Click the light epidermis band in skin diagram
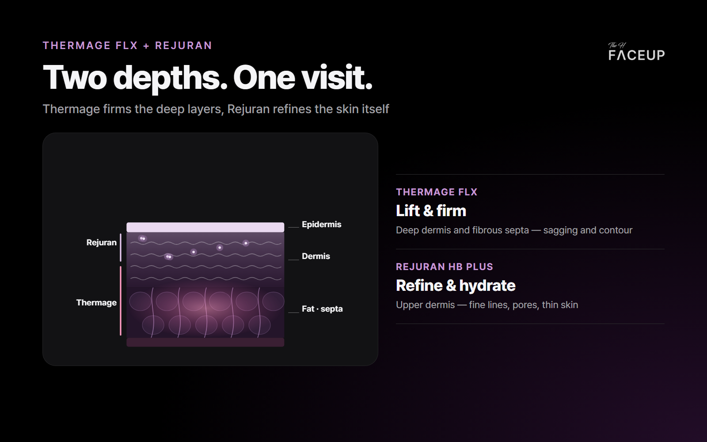This screenshot has width=707, height=442. pos(205,227)
